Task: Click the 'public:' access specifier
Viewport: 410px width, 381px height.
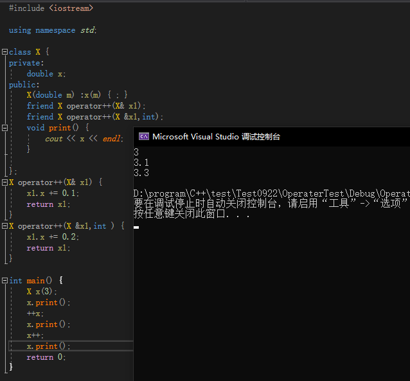Action: (24, 85)
